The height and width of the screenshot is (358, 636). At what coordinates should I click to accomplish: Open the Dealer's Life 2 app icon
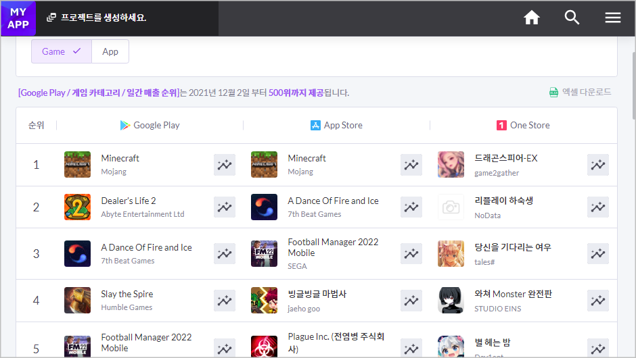[x=78, y=207]
